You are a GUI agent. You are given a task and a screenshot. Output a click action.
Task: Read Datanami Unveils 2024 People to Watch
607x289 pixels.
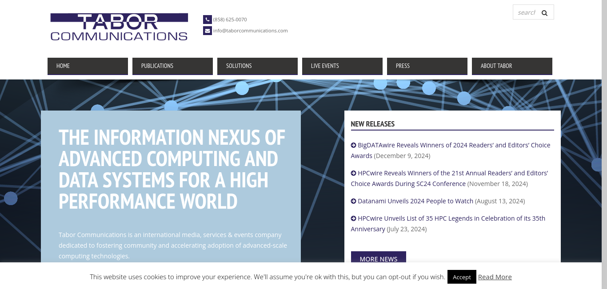click(415, 201)
